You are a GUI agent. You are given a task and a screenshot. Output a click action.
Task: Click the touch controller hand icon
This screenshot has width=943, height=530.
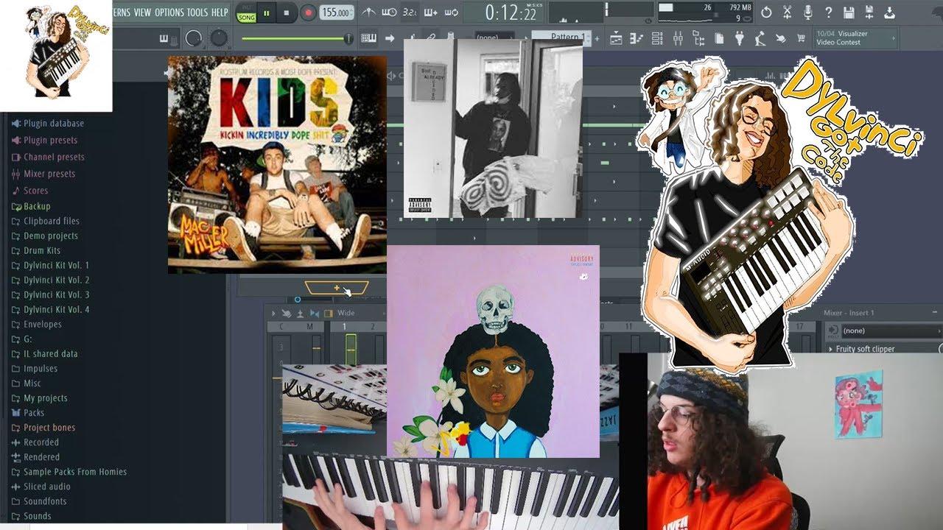tap(781, 38)
